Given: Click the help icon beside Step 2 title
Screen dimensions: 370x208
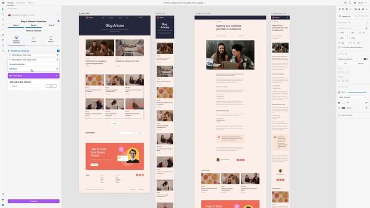Looking at the screenshot, I should click(58, 21).
